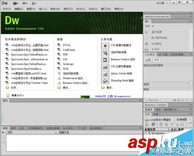Open the 插入(I) menu
This screenshot has width=194, height=156.
point(43,9)
